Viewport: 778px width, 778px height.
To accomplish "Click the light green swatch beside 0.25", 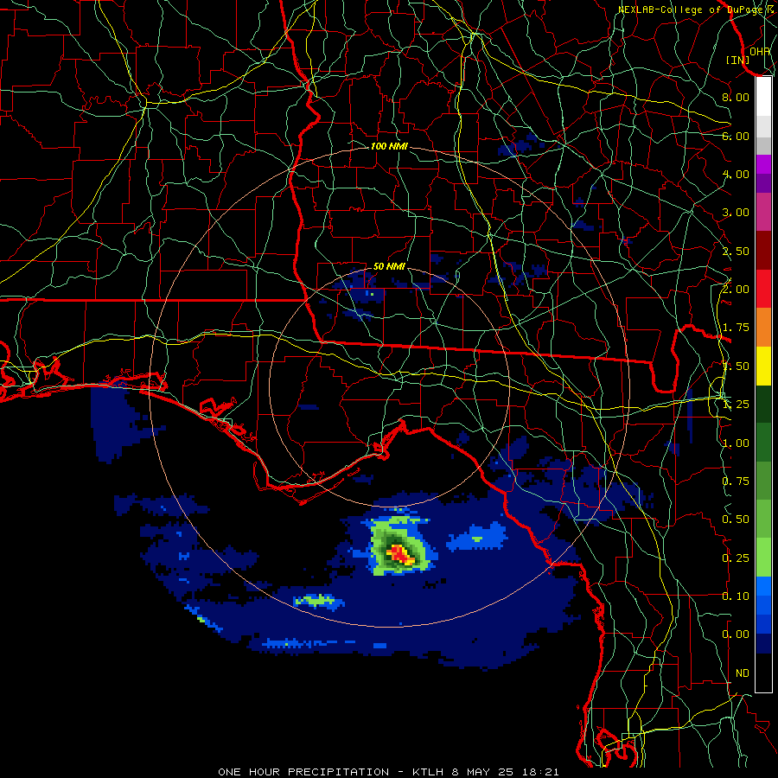I will (x=763, y=558).
